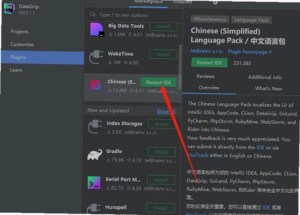The height and width of the screenshot is (215, 300).
Task: Click the Show all link
Action: click(166, 111)
